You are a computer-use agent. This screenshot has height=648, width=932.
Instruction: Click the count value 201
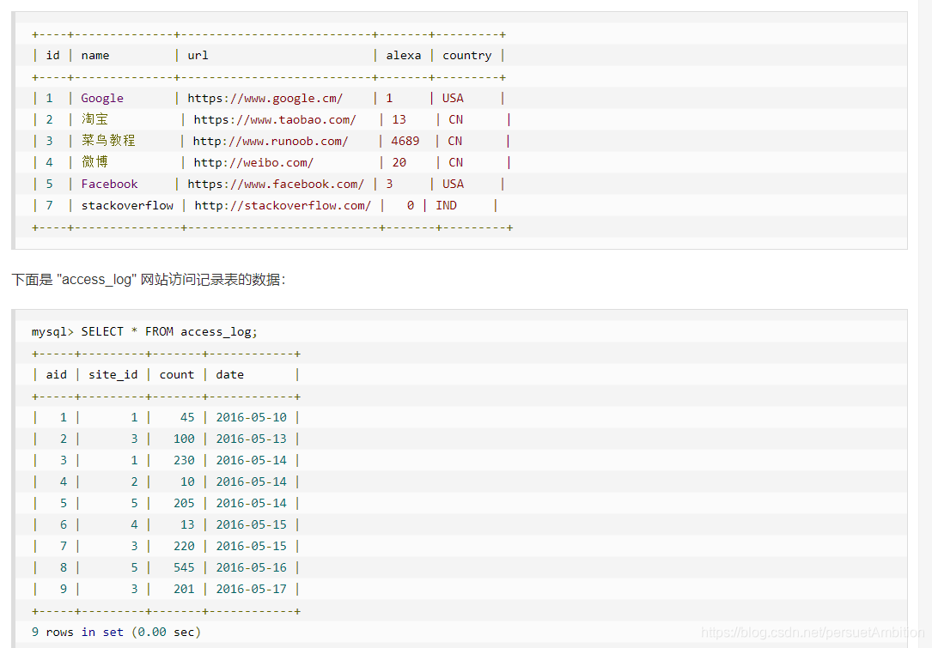tap(185, 589)
